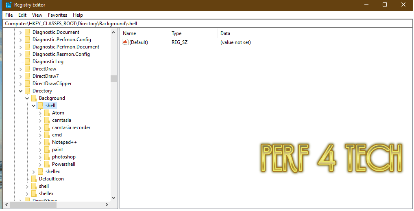Click the (value not set) data cell
414x211 pixels.
click(x=235, y=42)
